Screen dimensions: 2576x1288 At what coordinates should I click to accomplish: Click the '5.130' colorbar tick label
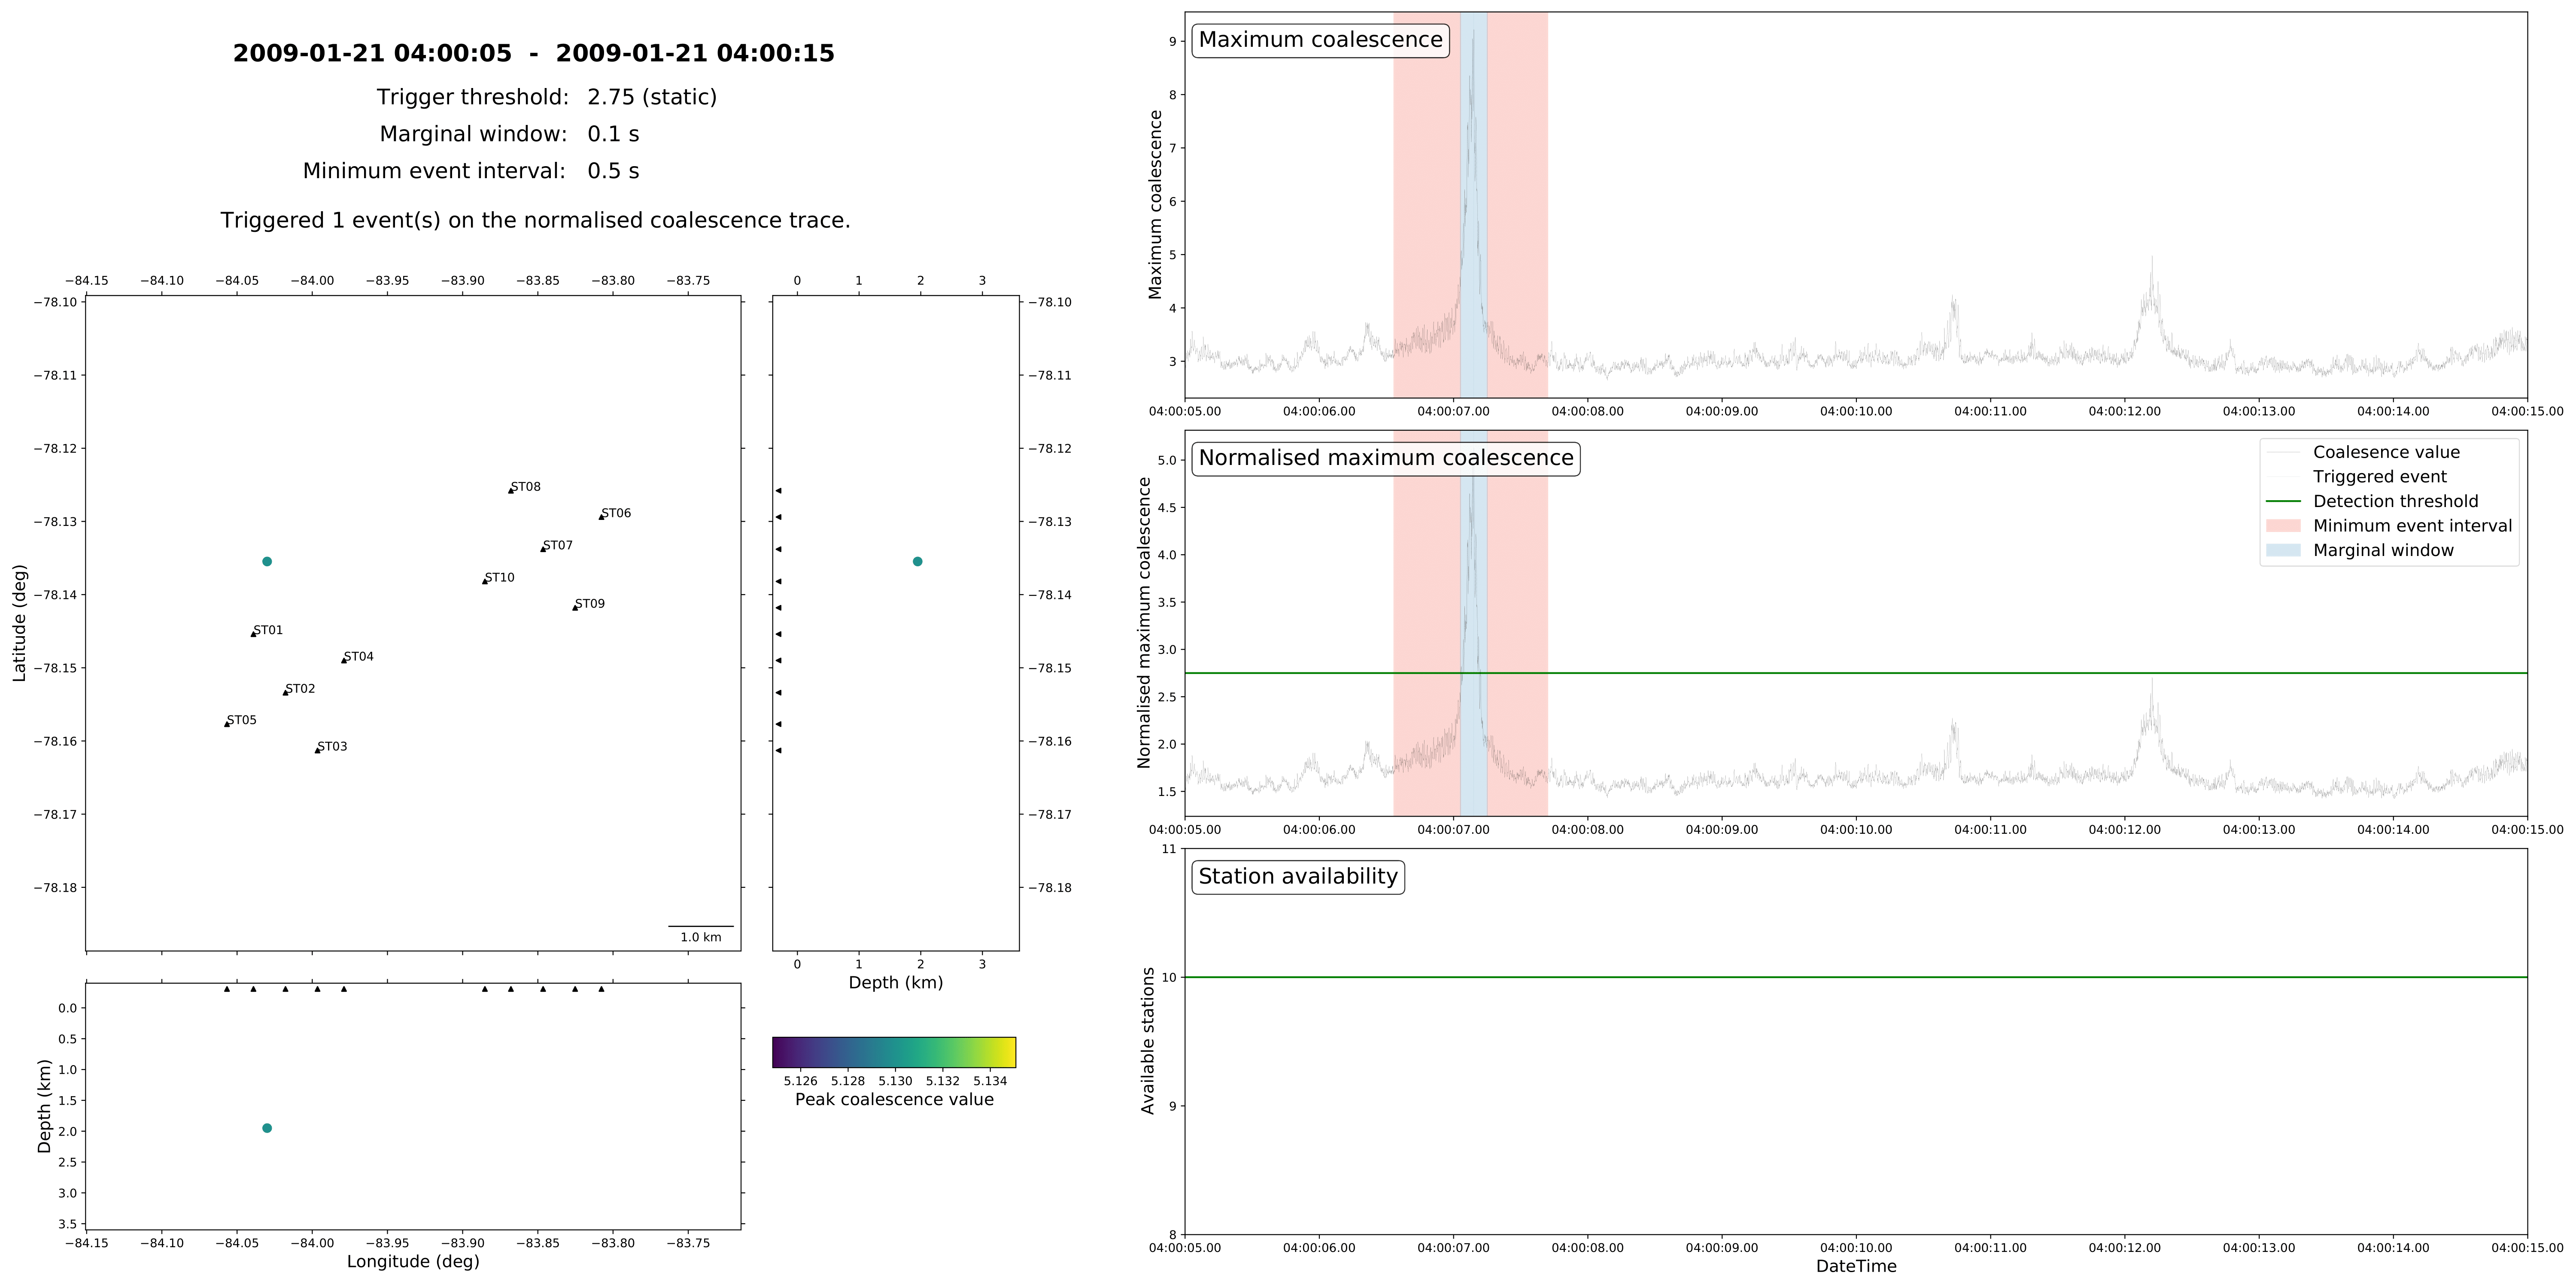pyautogui.click(x=895, y=1081)
